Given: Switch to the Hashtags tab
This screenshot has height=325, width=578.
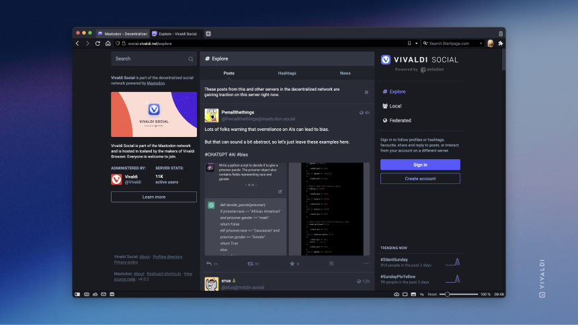Looking at the screenshot, I should click(x=287, y=73).
